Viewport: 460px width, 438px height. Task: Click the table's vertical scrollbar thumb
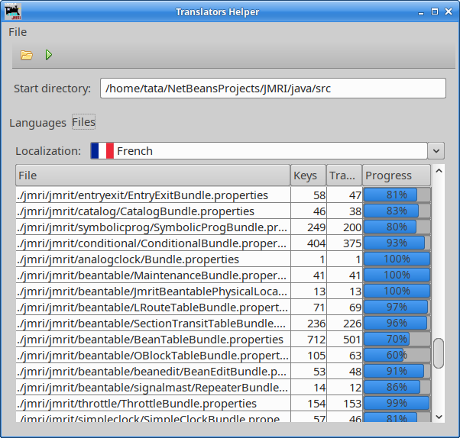click(439, 353)
